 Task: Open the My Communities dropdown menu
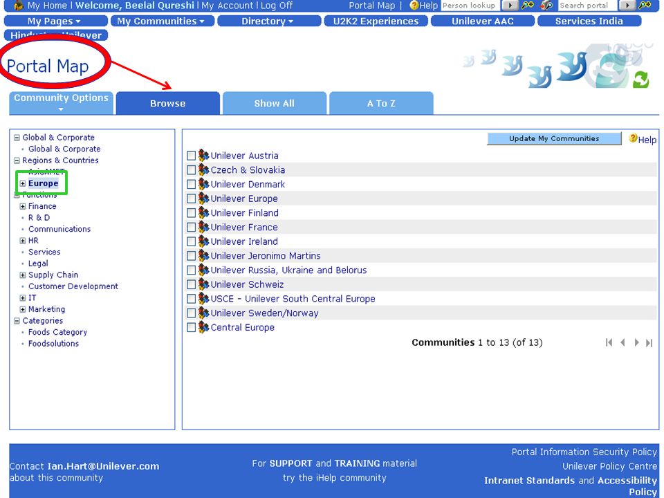pyautogui.click(x=162, y=21)
